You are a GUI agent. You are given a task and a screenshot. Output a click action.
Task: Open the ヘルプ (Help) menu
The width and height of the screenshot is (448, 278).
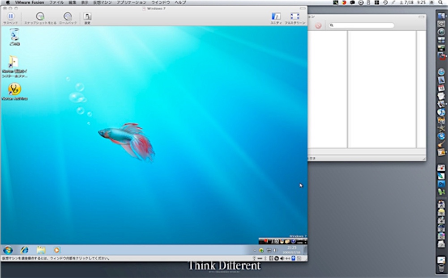point(180,3)
